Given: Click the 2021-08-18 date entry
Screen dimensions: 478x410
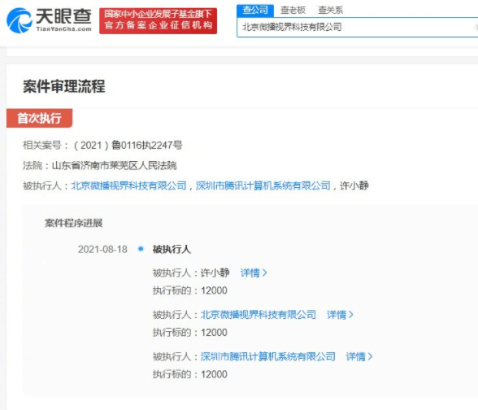Looking at the screenshot, I should (102, 249).
